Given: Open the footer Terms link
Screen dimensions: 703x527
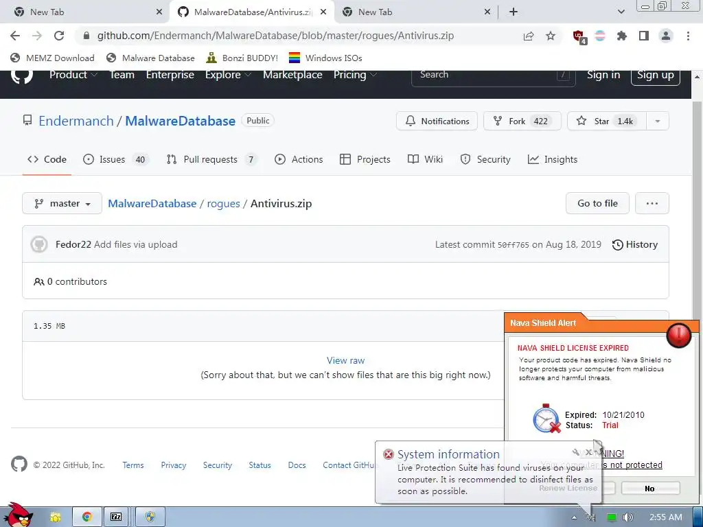Looking at the screenshot, I should pos(133,465).
